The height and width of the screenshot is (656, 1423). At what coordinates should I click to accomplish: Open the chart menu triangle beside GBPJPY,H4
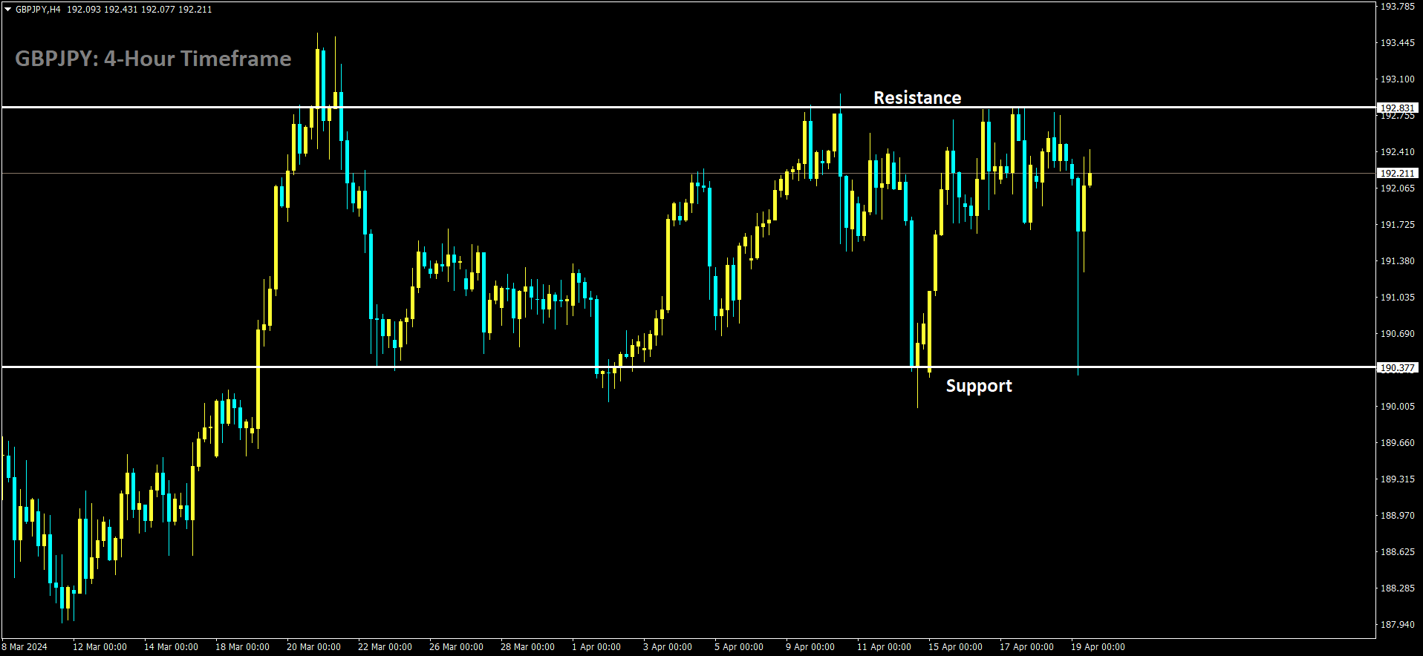click(x=8, y=10)
